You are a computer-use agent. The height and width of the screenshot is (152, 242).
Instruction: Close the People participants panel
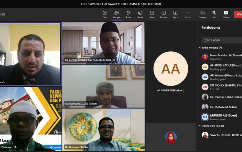click(117, 14)
